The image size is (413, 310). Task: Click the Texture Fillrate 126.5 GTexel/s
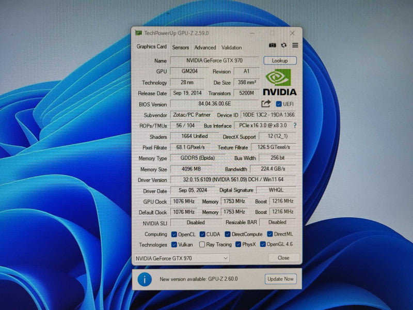coord(274,147)
